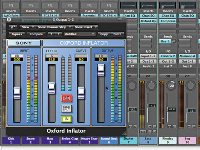Click the SONY logo button
This screenshot has width=200, height=150.
coord(24,43)
